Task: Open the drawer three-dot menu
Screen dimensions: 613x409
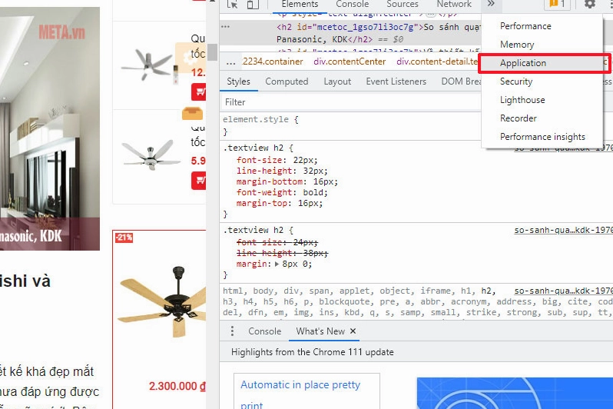Action: [x=232, y=331]
